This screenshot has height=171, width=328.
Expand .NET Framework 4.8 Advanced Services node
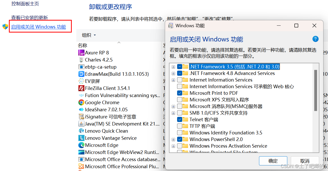coord(173,73)
